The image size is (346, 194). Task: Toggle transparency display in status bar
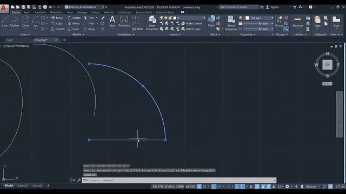click(257, 186)
